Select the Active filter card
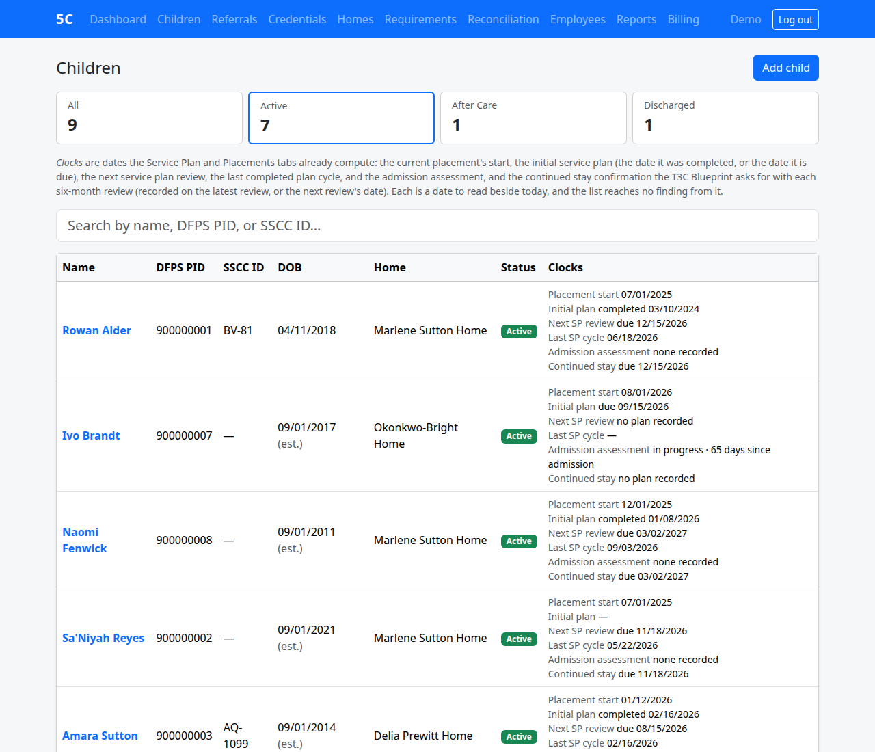The height and width of the screenshot is (752, 875). (341, 118)
